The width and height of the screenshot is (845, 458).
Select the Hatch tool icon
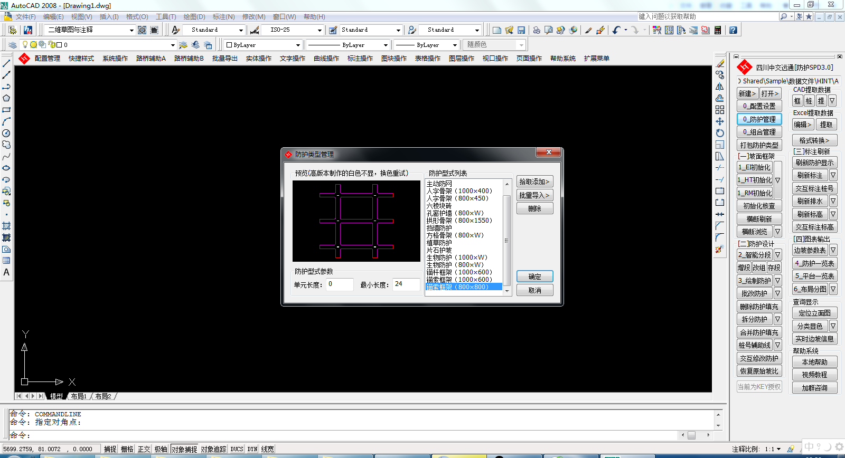[x=6, y=226]
